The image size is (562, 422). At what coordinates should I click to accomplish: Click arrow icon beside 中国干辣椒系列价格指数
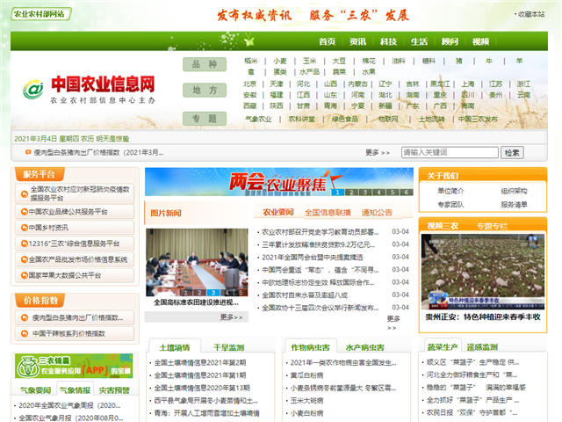click(x=25, y=333)
